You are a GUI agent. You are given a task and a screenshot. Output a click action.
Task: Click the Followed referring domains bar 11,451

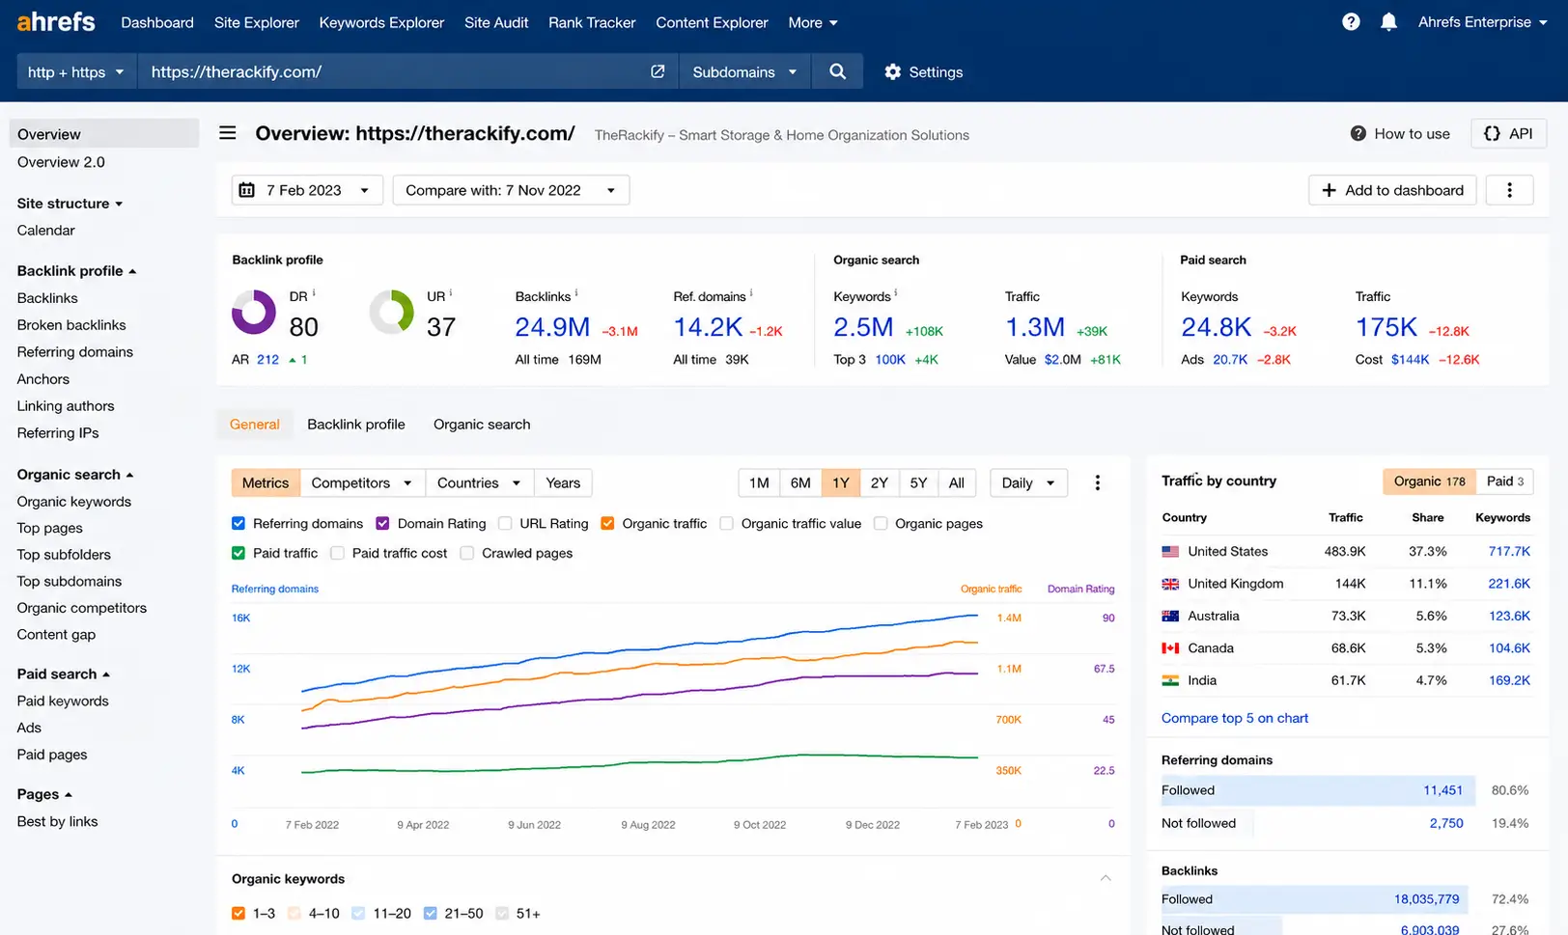point(1318,790)
